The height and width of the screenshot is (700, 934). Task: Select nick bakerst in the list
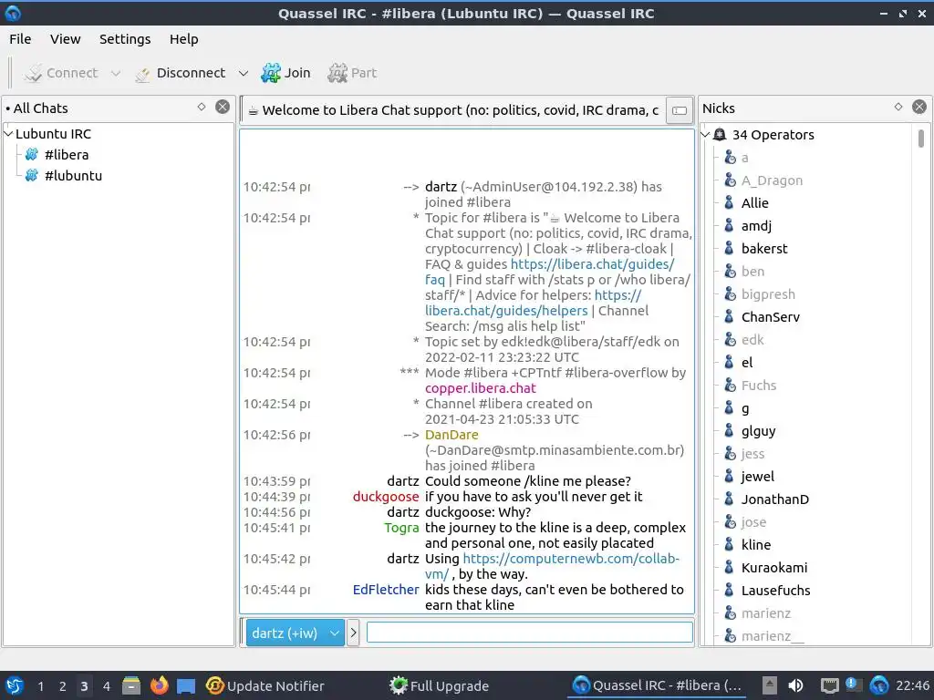coord(764,249)
